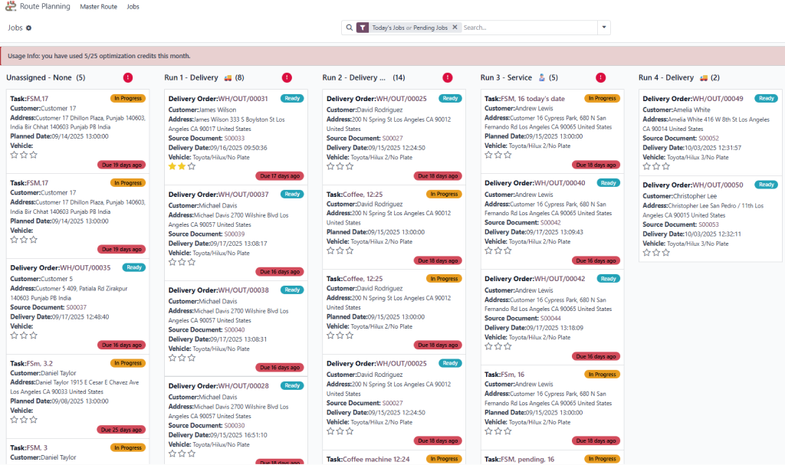The width and height of the screenshot is (785, 465).
Task: Set second star on WH/OUT/00037 card
Action: pyautogui.click(x=182, y=262)
